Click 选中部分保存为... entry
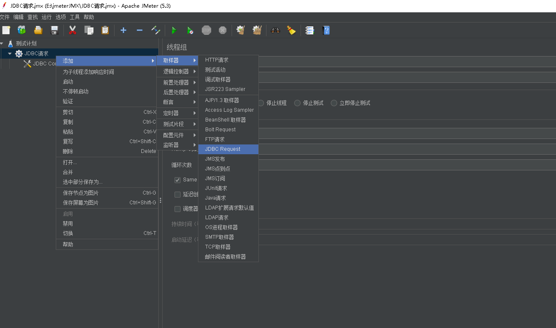The width and height of the screenshot is (556, 328). point(107,182)
